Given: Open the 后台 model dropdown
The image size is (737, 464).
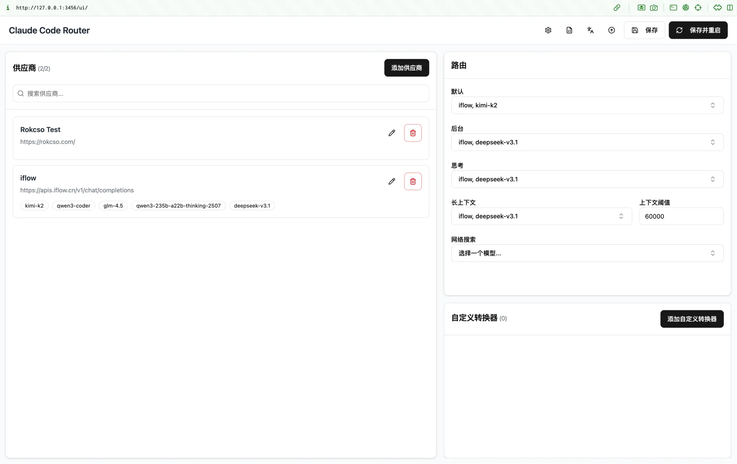Looking at the screenshot, I should click(x=587, y=142).
